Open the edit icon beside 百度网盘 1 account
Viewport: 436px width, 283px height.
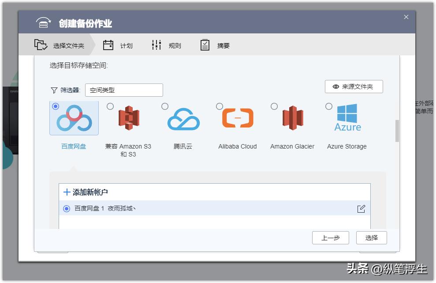tap(361, 208)
